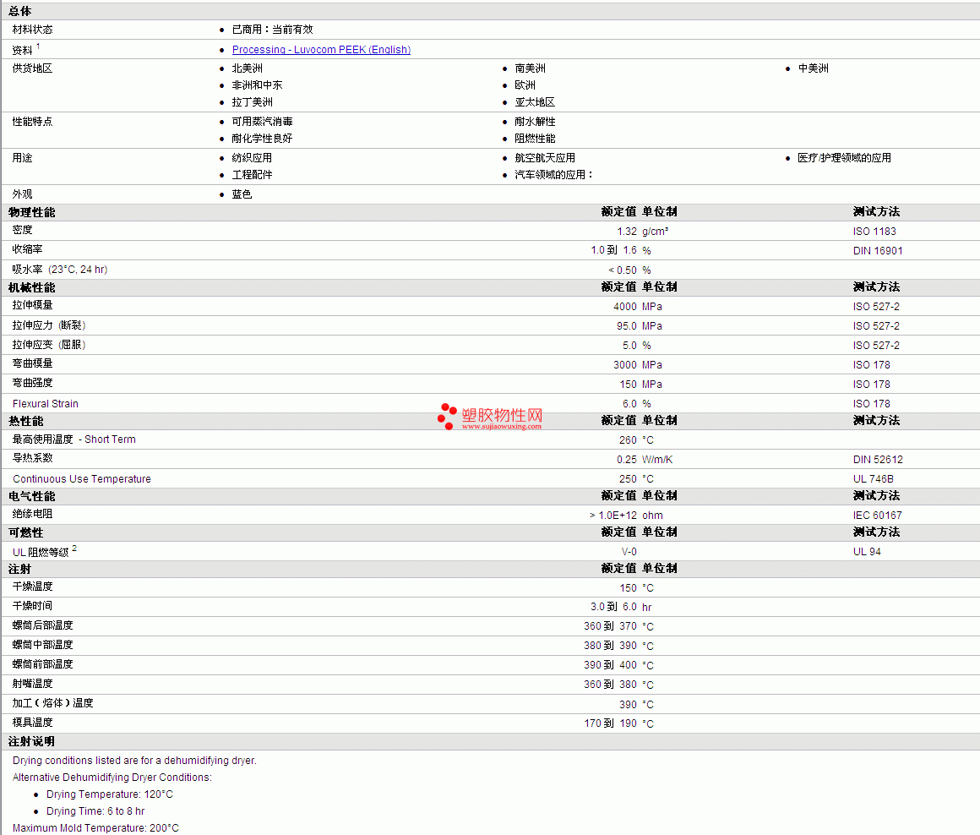Click the 螺筒后部温度 row label
Screen dimensions: 980x835
coord(42,625)
